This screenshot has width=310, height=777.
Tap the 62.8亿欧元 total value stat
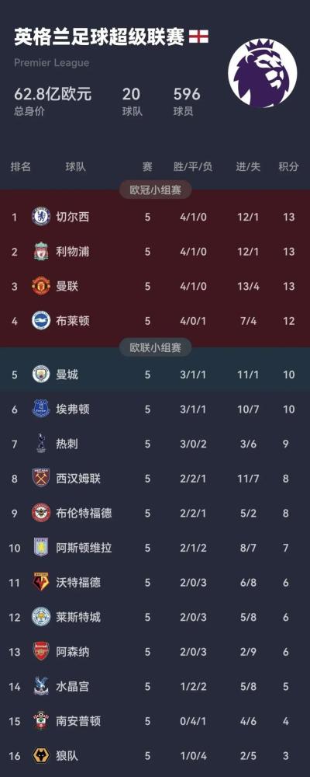(x=53, y=94)
